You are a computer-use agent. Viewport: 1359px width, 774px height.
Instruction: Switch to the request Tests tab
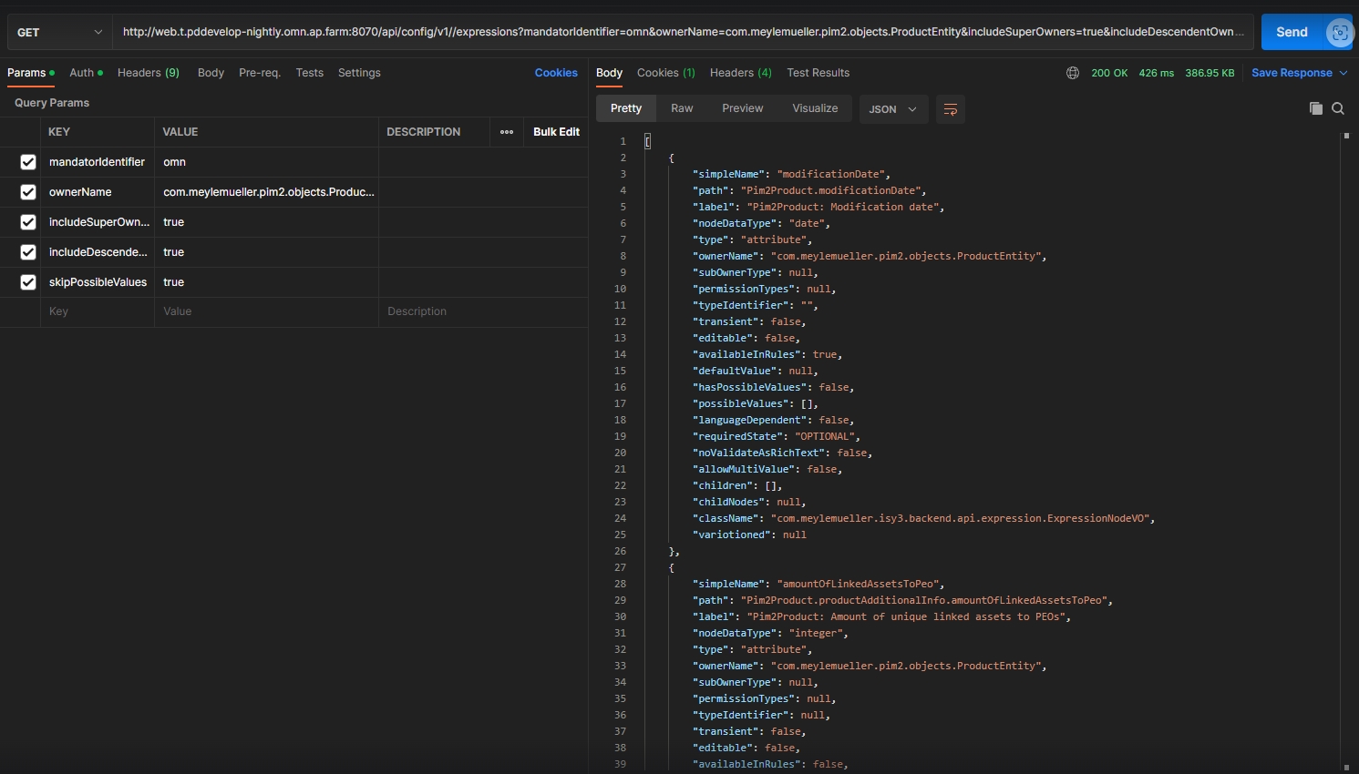click(x=309, y=73)
